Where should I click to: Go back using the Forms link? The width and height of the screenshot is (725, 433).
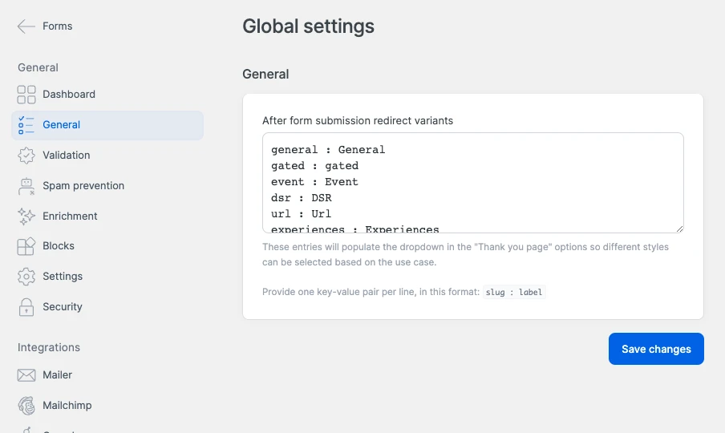point(57,26)
